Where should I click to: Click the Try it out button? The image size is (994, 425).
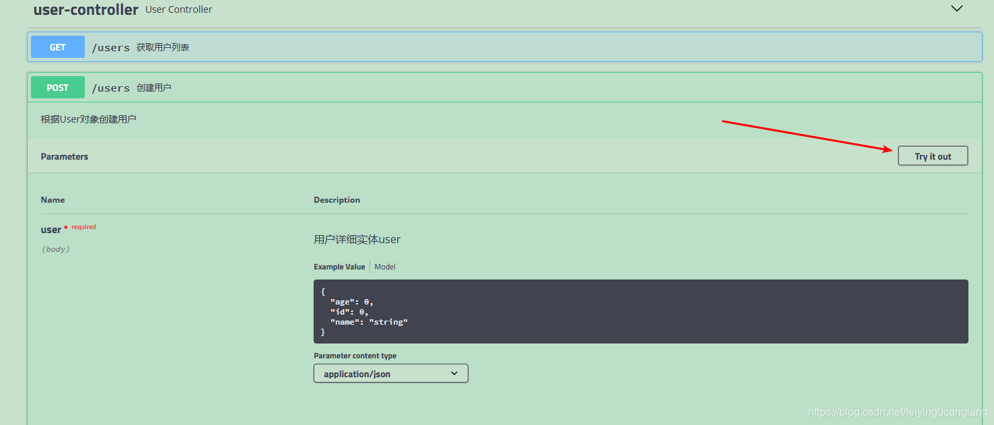click(x=933, y=156)
